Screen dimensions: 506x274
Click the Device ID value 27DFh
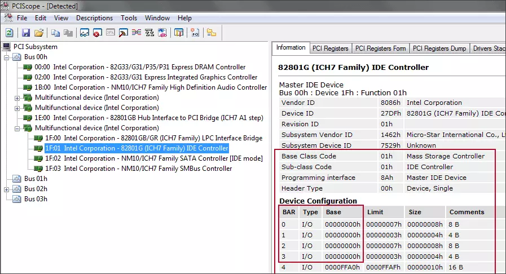tap(391, 113)
